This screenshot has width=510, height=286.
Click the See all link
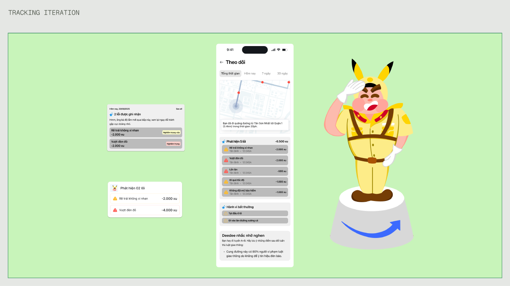click(x=179, y=108)
